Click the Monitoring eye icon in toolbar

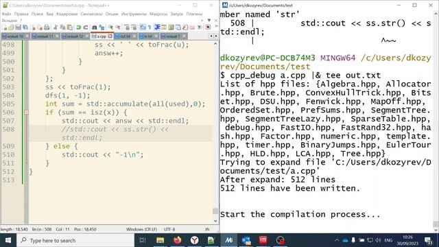coord(200,27)
